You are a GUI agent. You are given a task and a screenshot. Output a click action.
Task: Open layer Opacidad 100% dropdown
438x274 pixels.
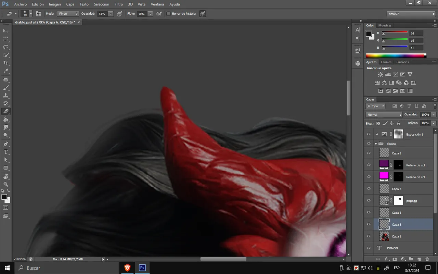pyautogui.click(x=434, y=115)
